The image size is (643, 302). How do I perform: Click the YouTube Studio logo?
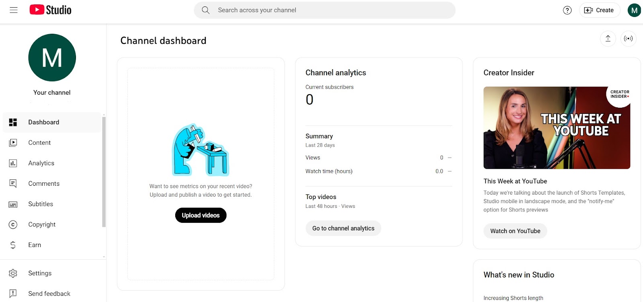[x=50, y=10]
